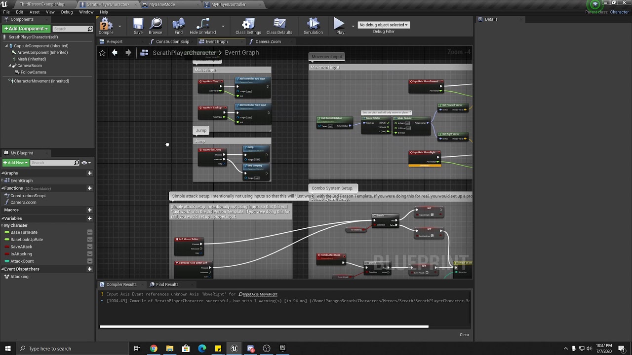Open Class Defaults from toolbar

point(279,26)
